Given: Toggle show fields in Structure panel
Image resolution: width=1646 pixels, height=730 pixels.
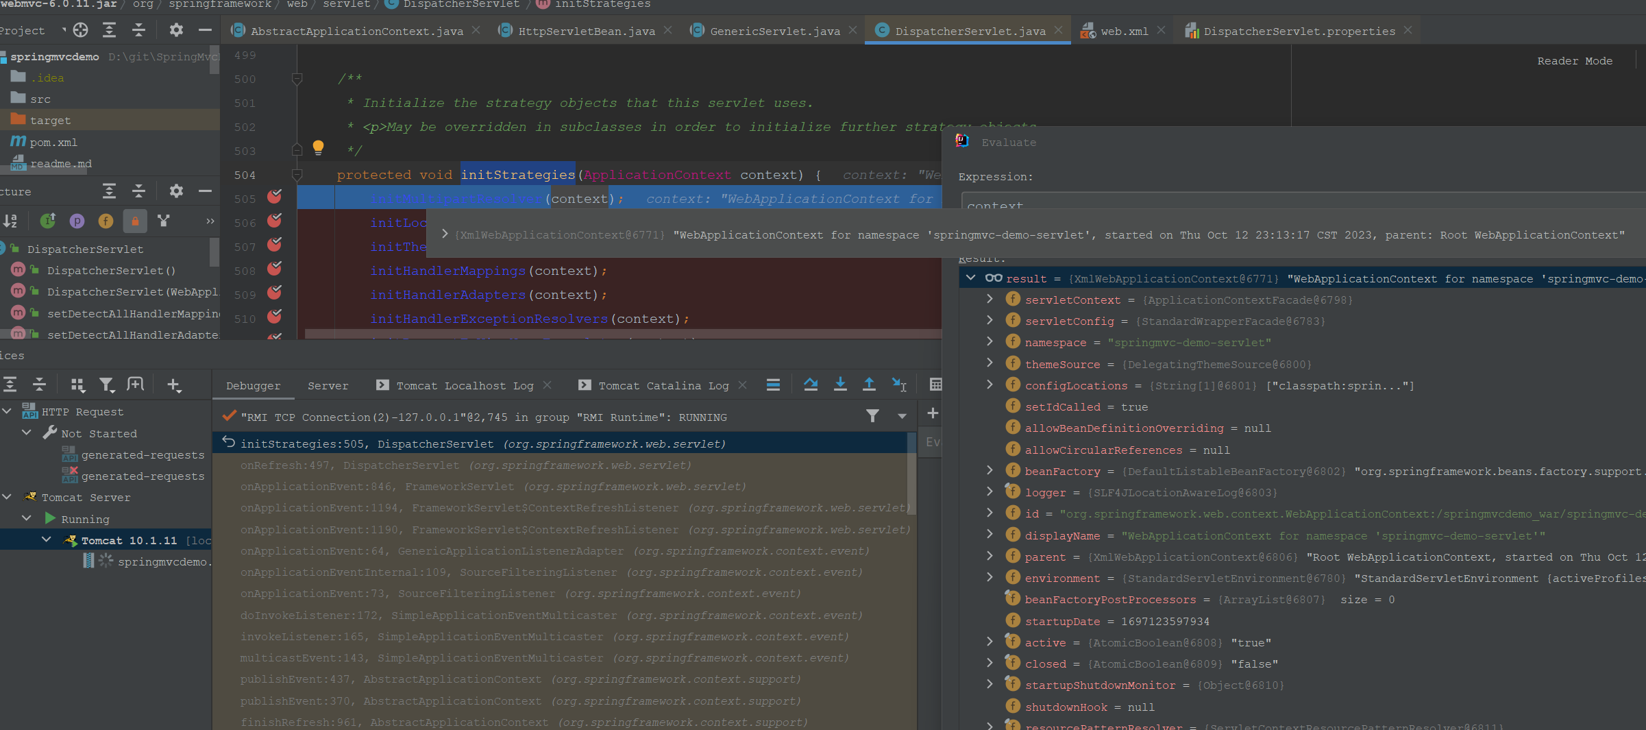Looking at the screenshot, I should click(x=106, y=221).
